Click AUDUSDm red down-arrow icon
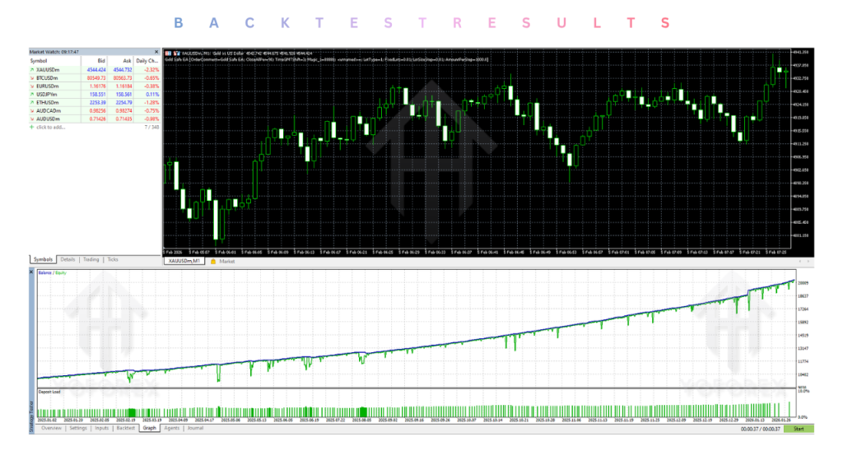The width and height of the screenshot is (843, 474). [x=32, y=118]
